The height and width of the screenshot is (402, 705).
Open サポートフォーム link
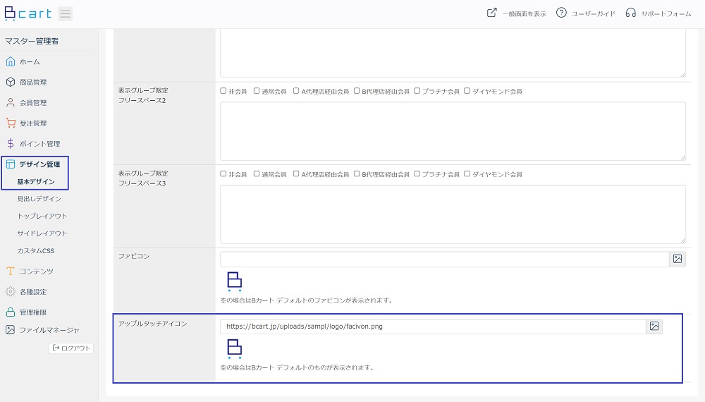(x=666, y=13)
